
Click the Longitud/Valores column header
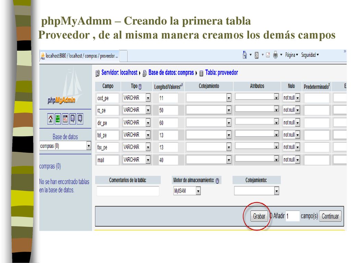tap(168, 87)
